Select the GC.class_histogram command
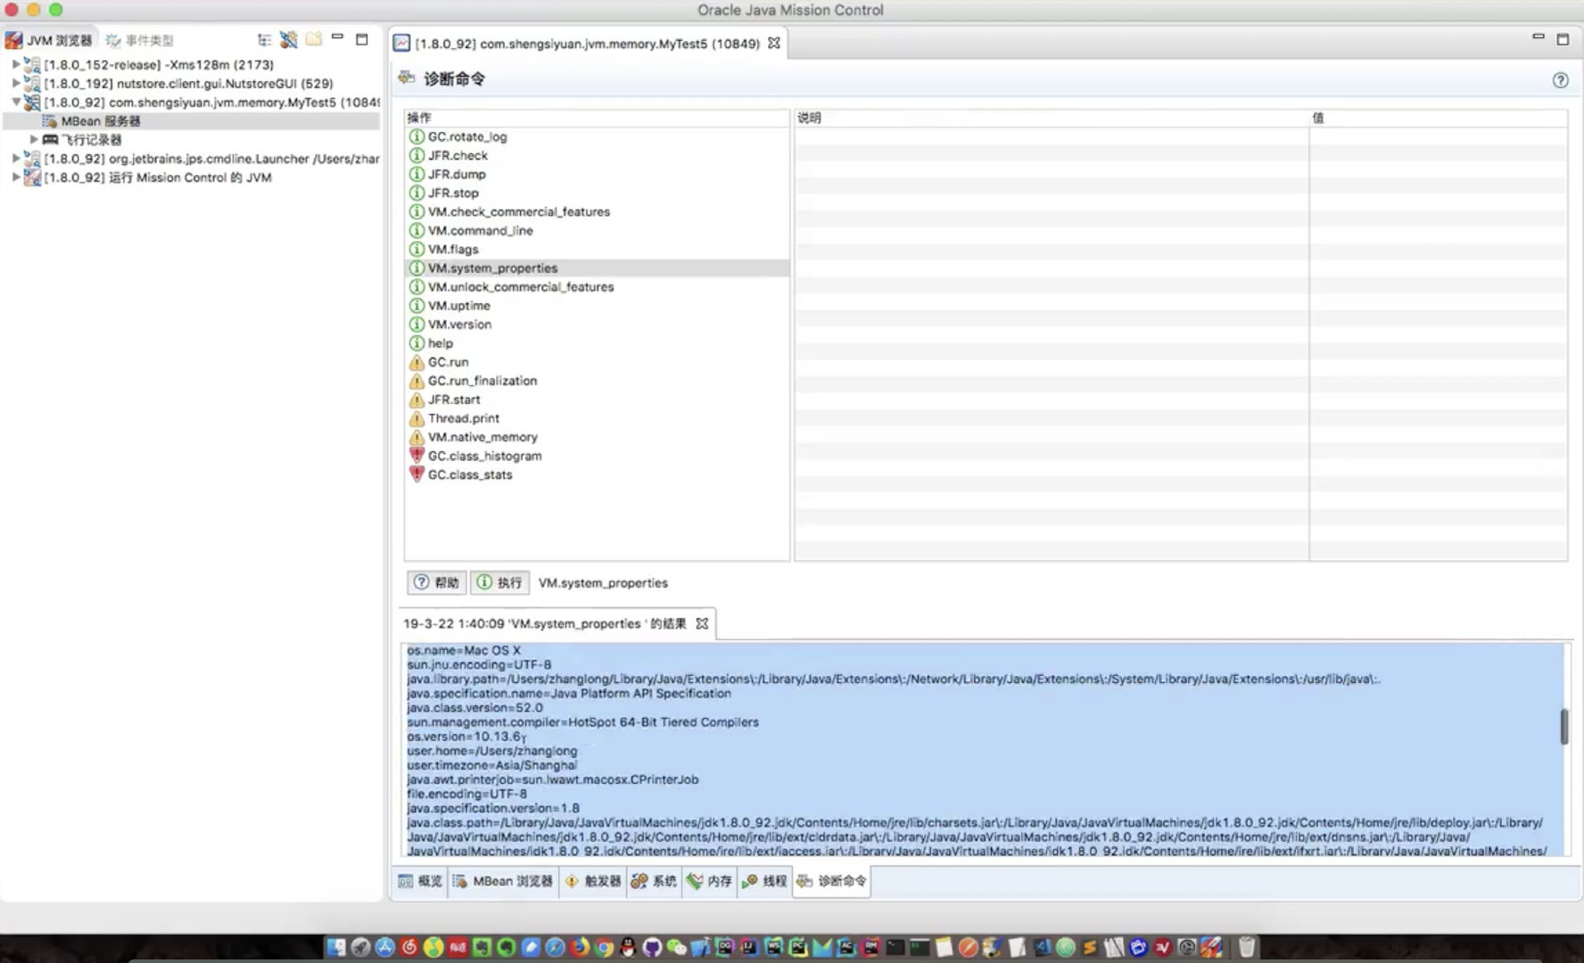 pos(597,455)
